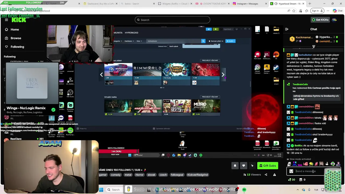Expand the pinned leaderboard chevron in chat
The height and width of the screenshot is (194, 345).
[313, 47]
